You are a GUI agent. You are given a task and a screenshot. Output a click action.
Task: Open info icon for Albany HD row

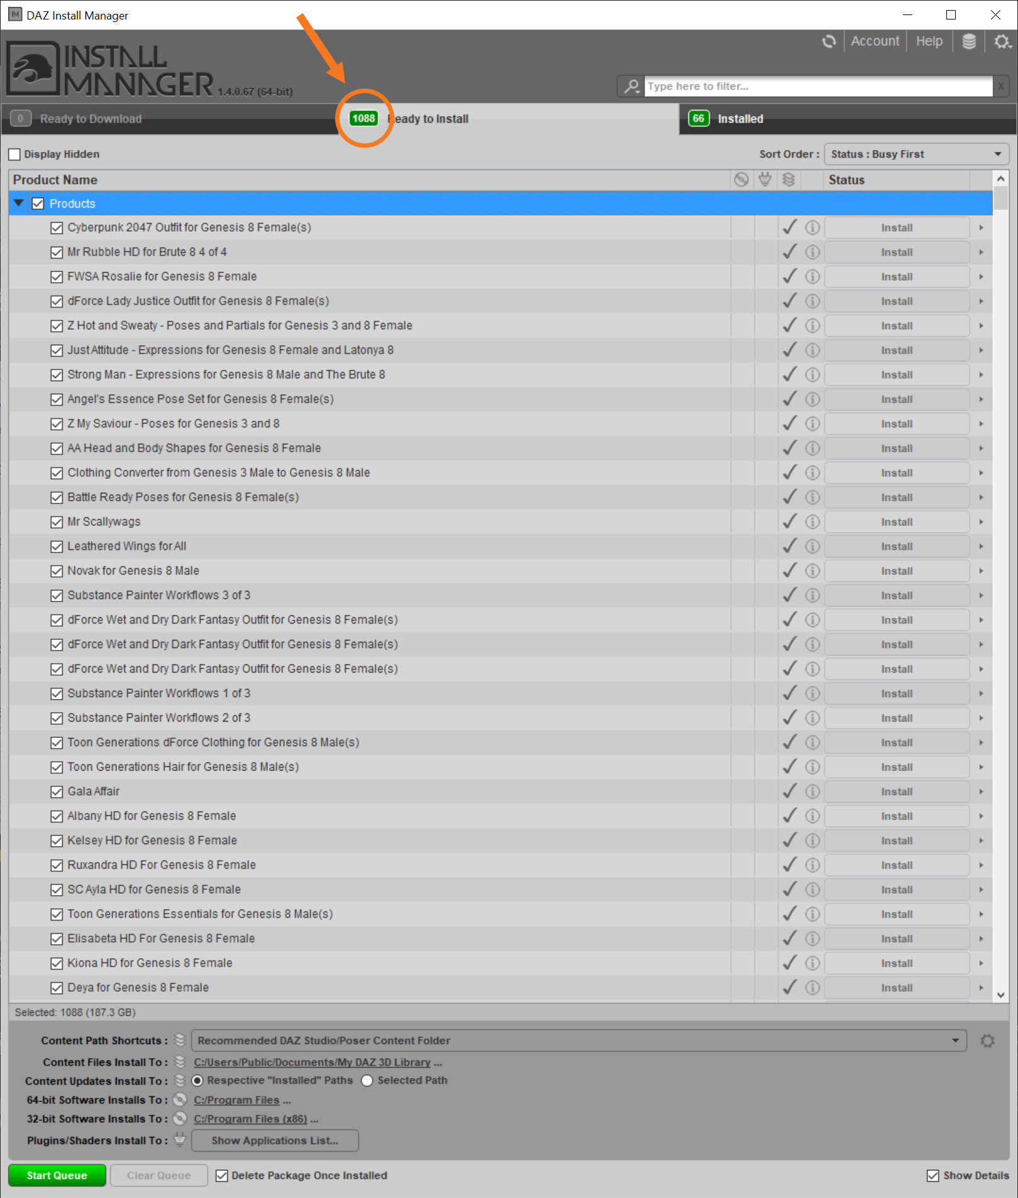point(812,816)
